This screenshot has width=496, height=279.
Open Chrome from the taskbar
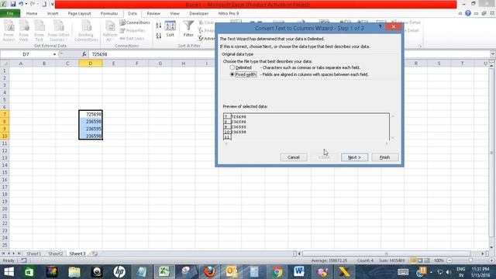(277, 272)
